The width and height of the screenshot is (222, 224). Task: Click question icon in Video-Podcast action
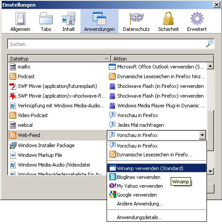click(x=112, y=115)
